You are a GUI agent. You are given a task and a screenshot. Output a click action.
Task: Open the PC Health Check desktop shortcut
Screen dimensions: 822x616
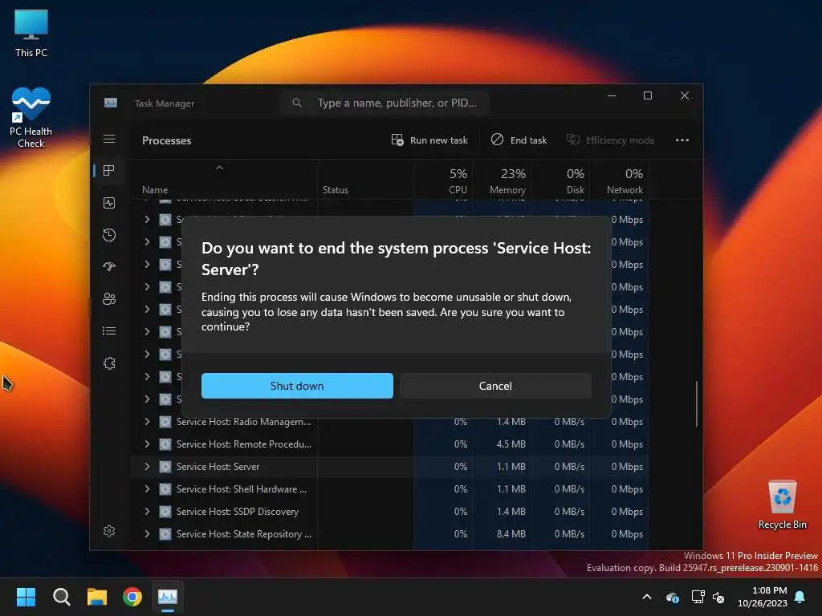click(x=31, y=117)
